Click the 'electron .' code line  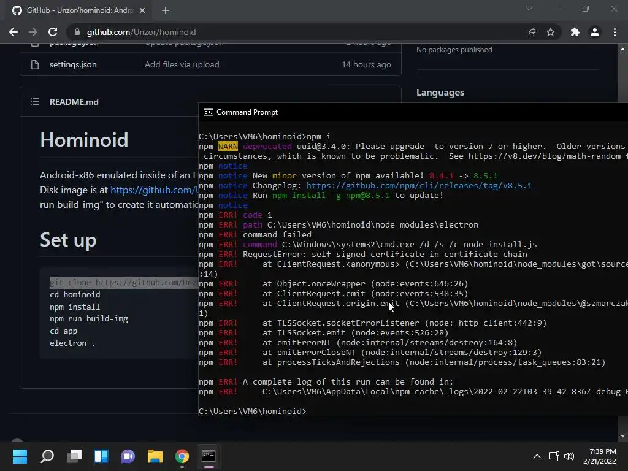pos(72,343)
